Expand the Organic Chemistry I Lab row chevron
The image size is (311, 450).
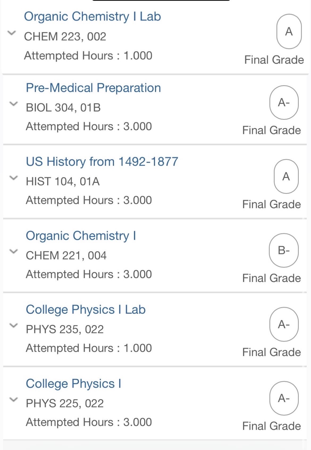(x=12, y=33)
